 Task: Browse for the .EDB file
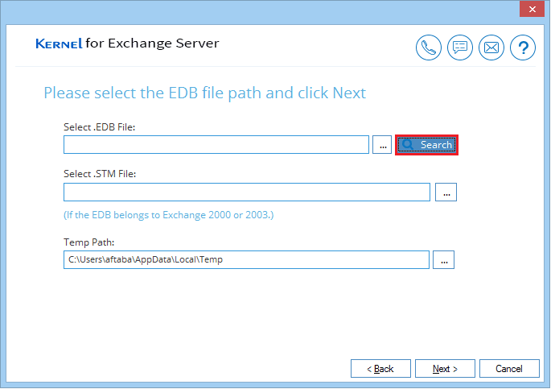[x=382, y=145]
